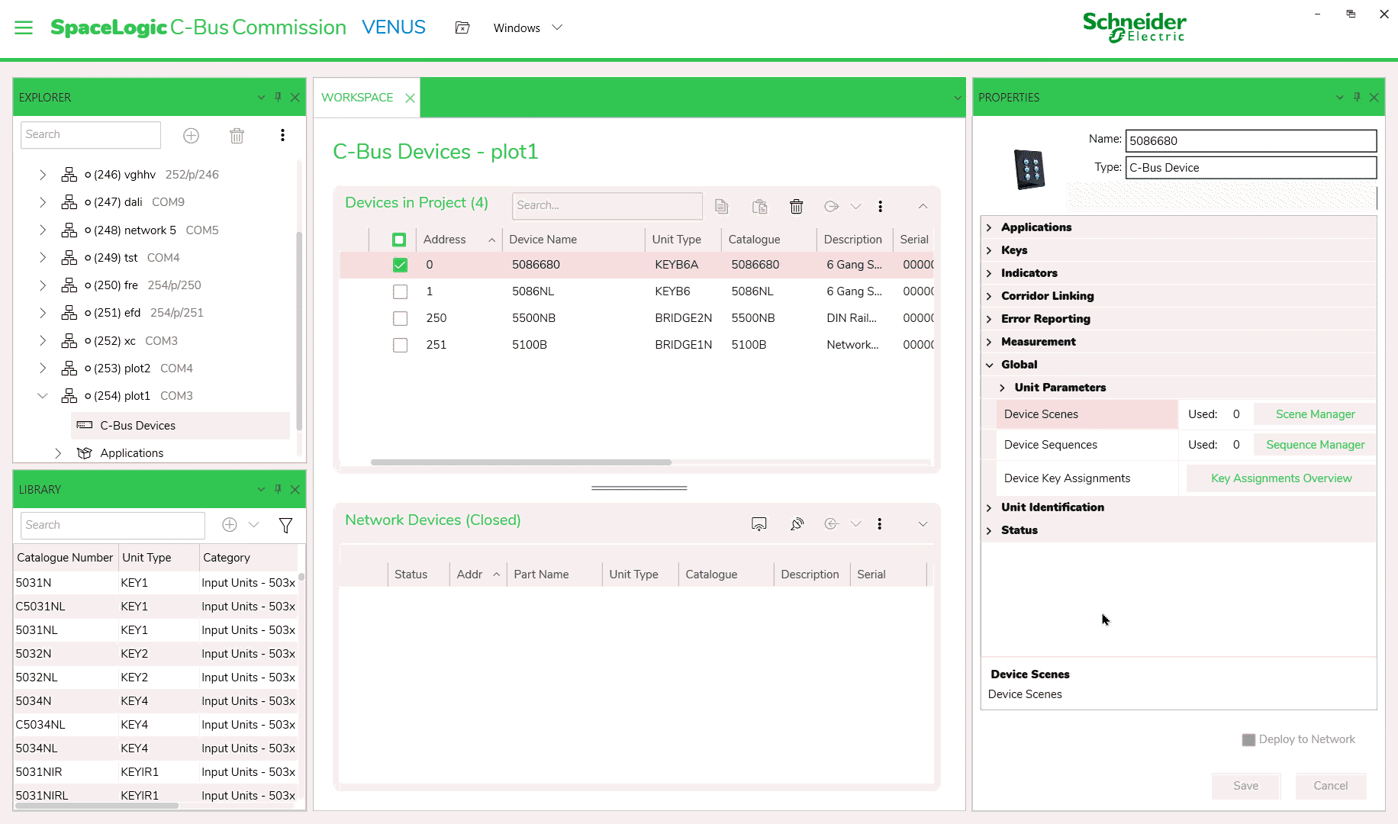Delete selected device from project
This screenshot has height=824, width=1398.
[796, 206]
